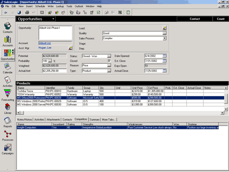The height and width of the screenshot is (172, 229).
Task: Click the Print toolbar icon
Action: click(27, 13)
